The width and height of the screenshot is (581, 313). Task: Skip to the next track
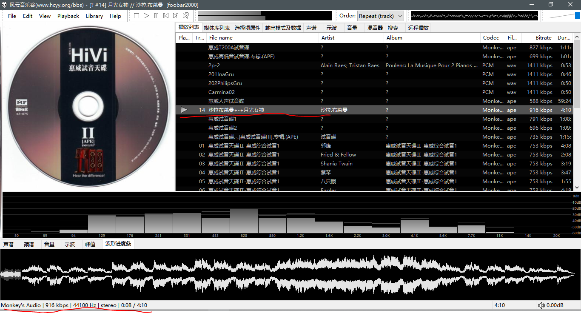176,16
